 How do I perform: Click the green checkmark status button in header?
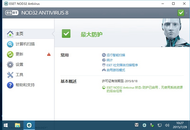point(181,13)
